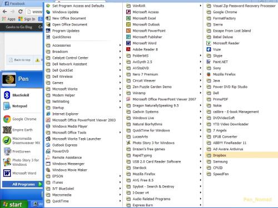Start Windows Movie Maker
This screenshot has width=278, height=208.
tap(69, 170)
